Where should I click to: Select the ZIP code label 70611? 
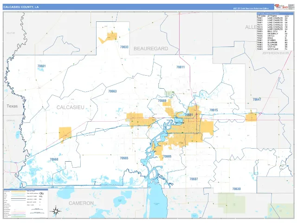click(x=181, y=67)
